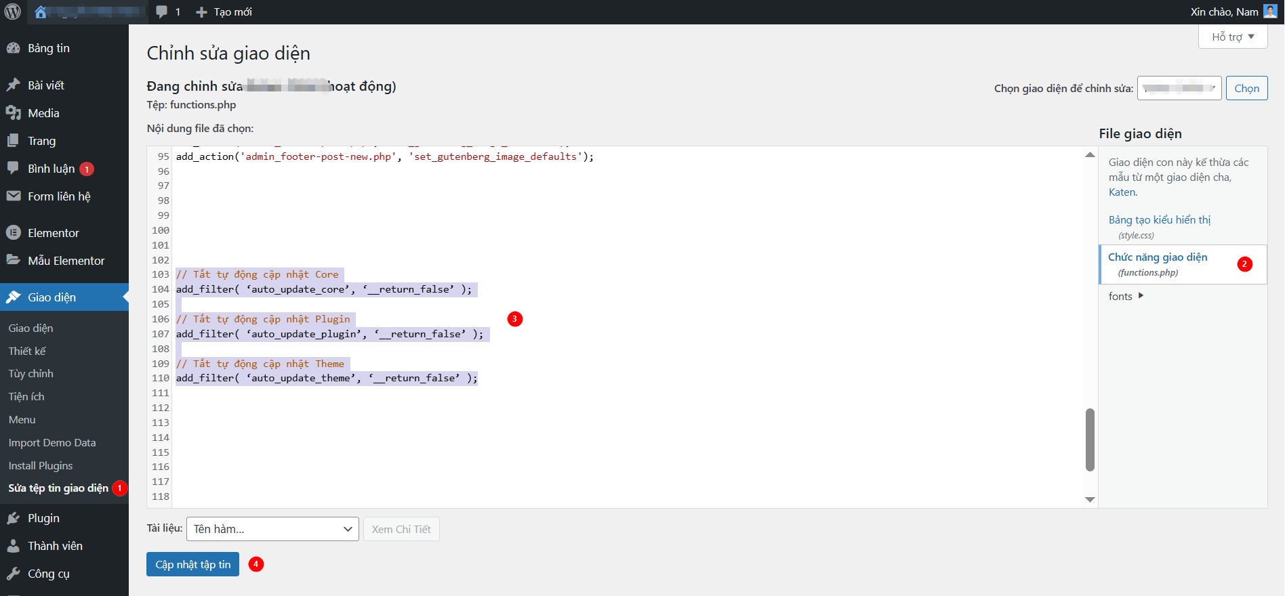The height and width of the screenshot is (596, 1285).
Task: Click the Mẫu Elementor folder icon
Action: 14,260
